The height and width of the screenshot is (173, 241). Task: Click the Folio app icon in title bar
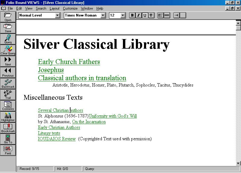(3, 3)
